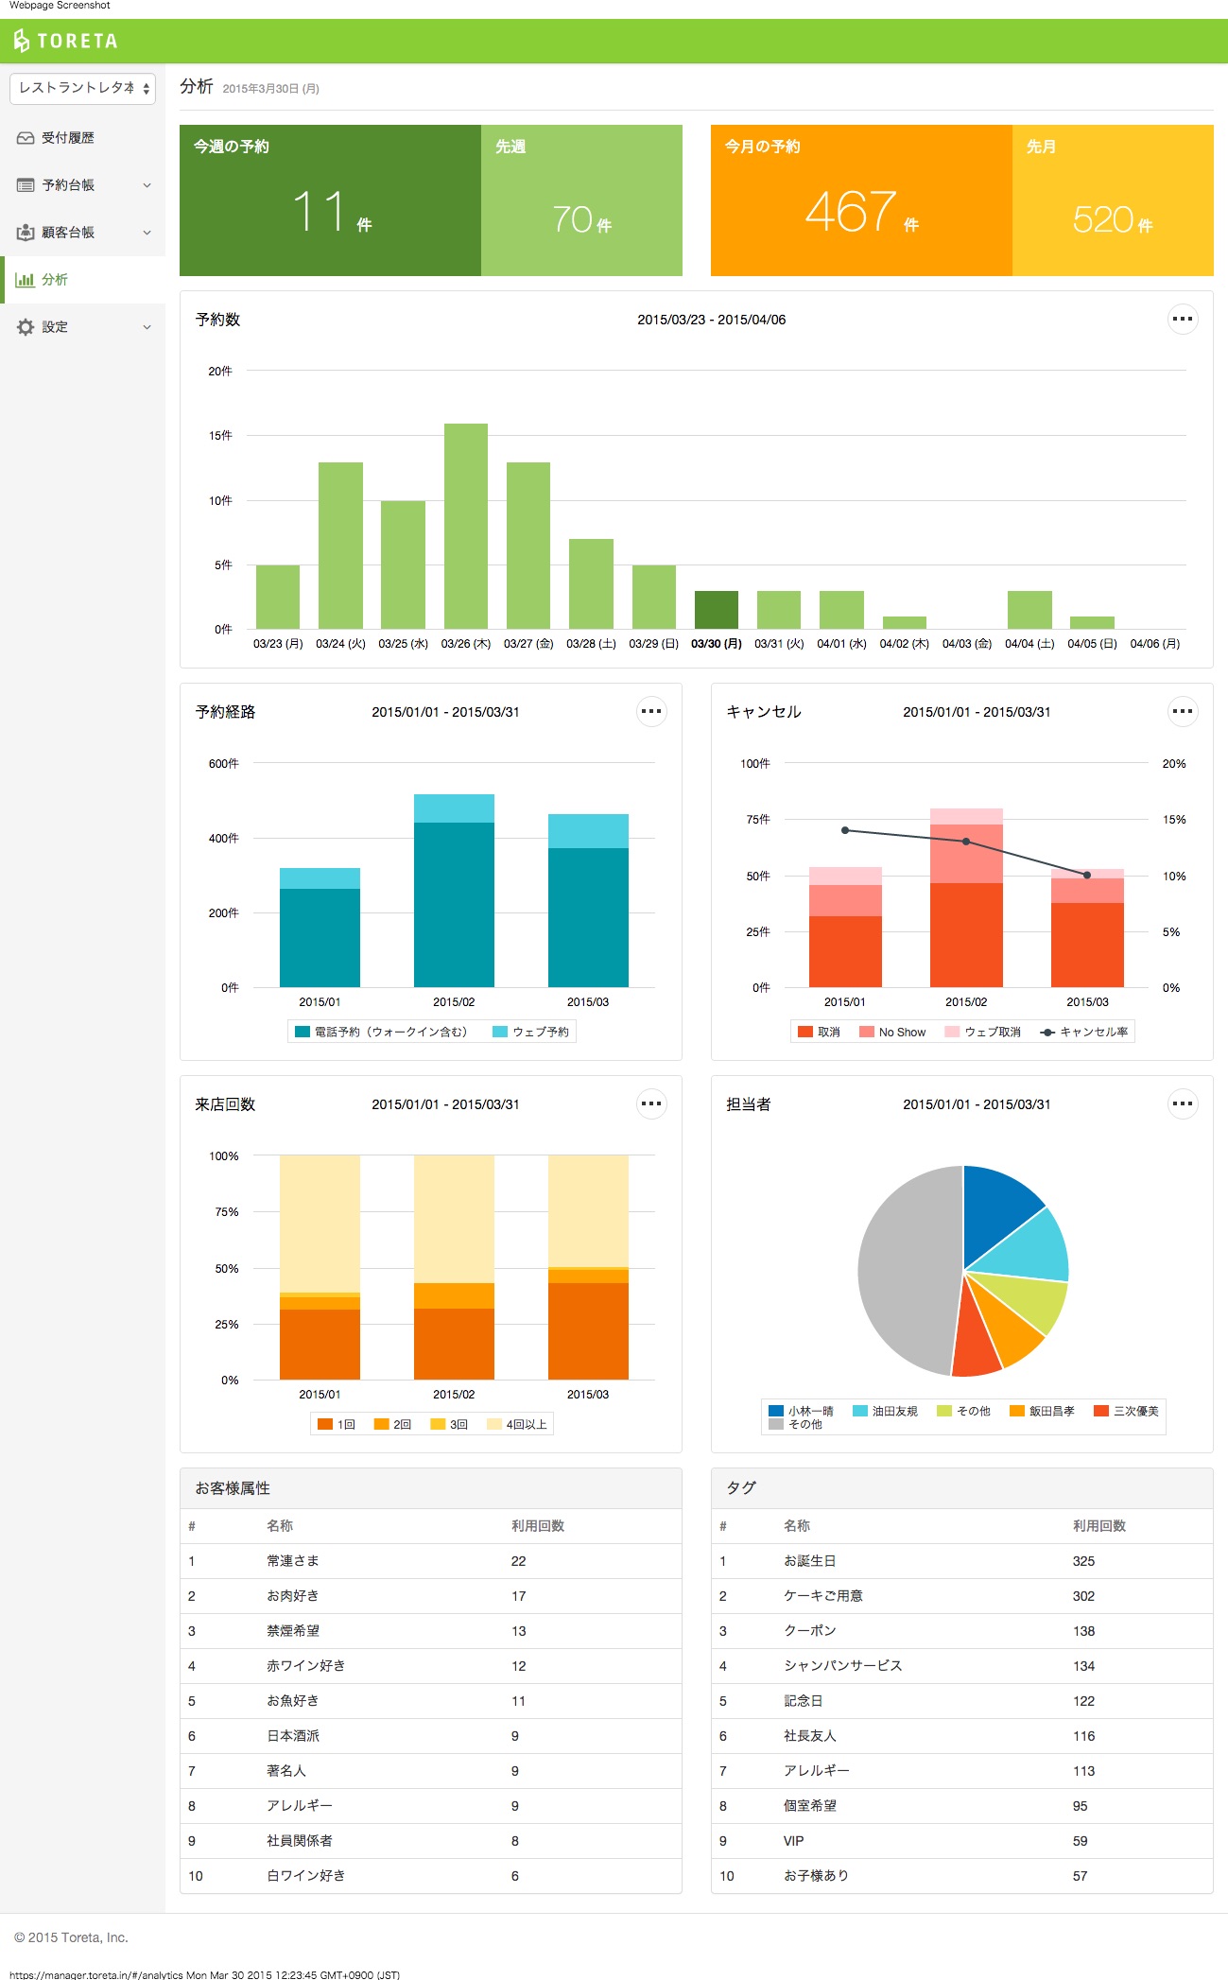Viewport: 1228px width, 1980px height.
Task: Expand the 設定 submenu chevron
Action: click(147, 327)
